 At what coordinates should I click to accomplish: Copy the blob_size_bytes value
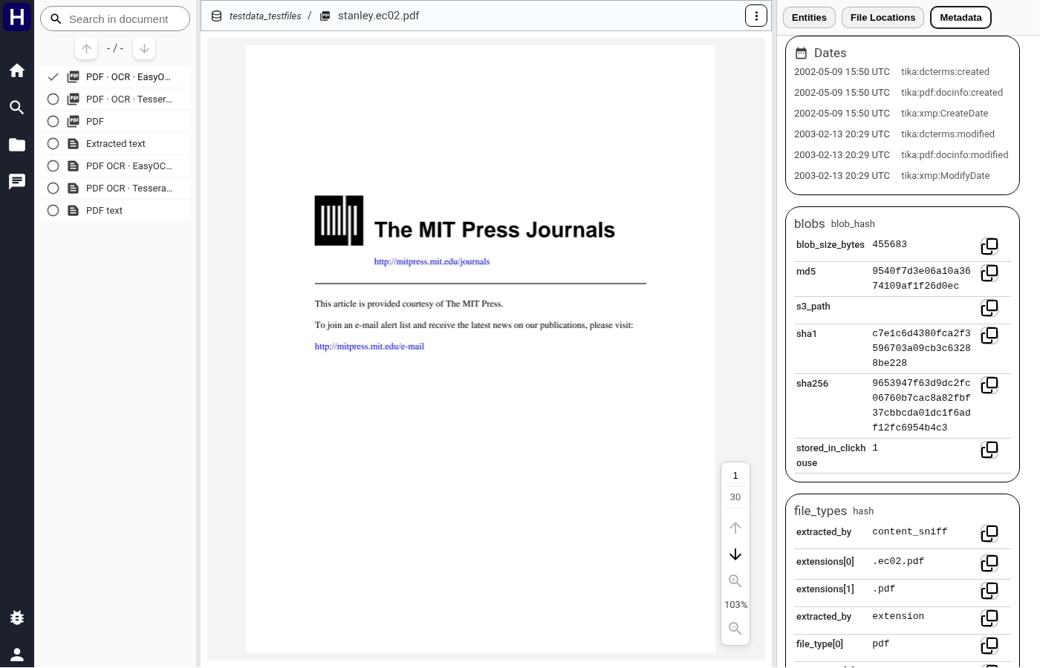pos(989,246)
